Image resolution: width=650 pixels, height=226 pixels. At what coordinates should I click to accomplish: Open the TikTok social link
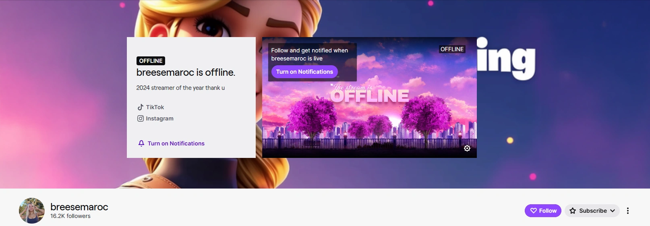click(x=151, y=107)
